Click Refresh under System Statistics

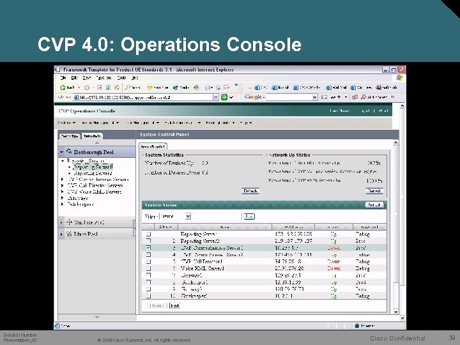click(x=250, y=191)
